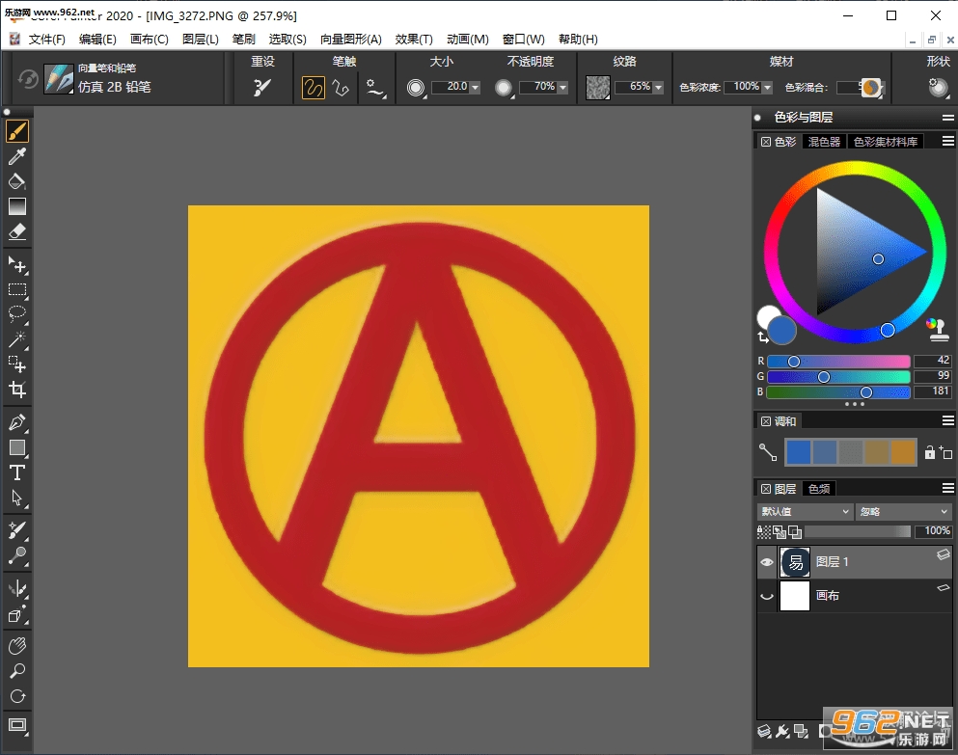Open the 画布(C) menu
958x755 pixels.
point(150,40)
